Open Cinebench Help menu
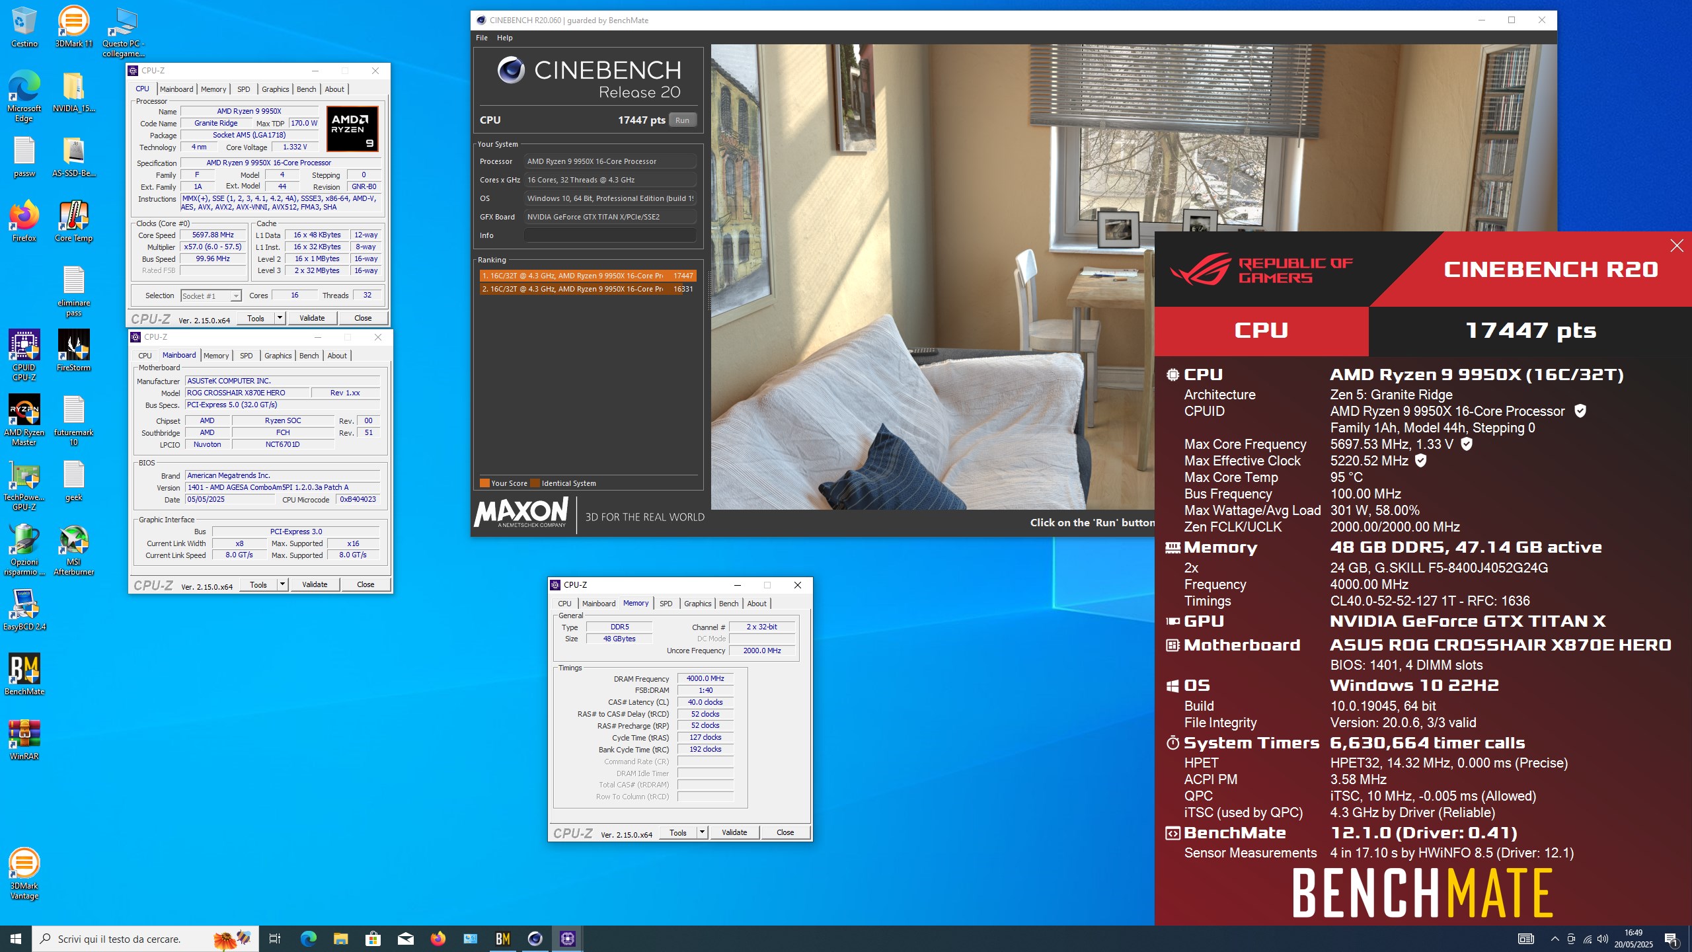Viewport: 1692px width, 952px height. [x=505, y=38]
